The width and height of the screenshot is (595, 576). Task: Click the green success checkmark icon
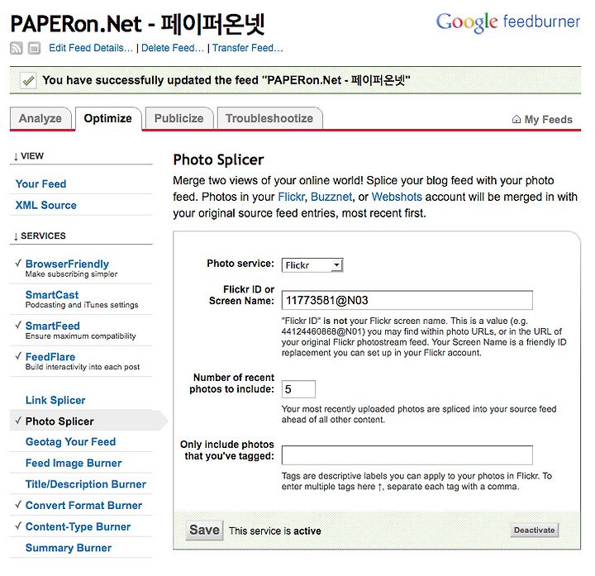coord(28,80)
